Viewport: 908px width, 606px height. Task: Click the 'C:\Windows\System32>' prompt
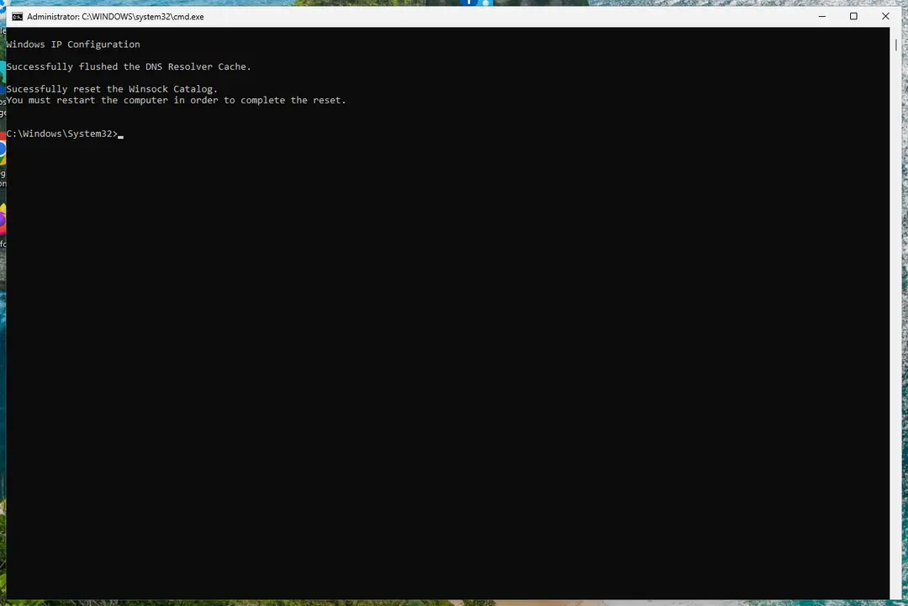pos(62,134)
